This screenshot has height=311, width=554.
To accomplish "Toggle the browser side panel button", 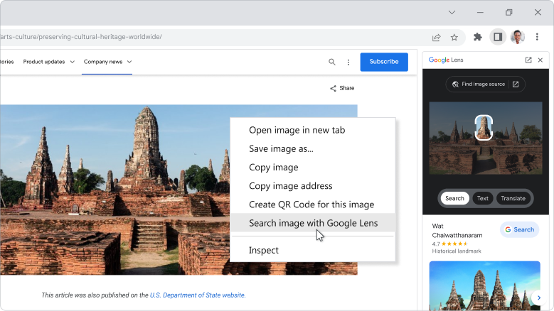I will pyautogui.click(x=498, y=37).
